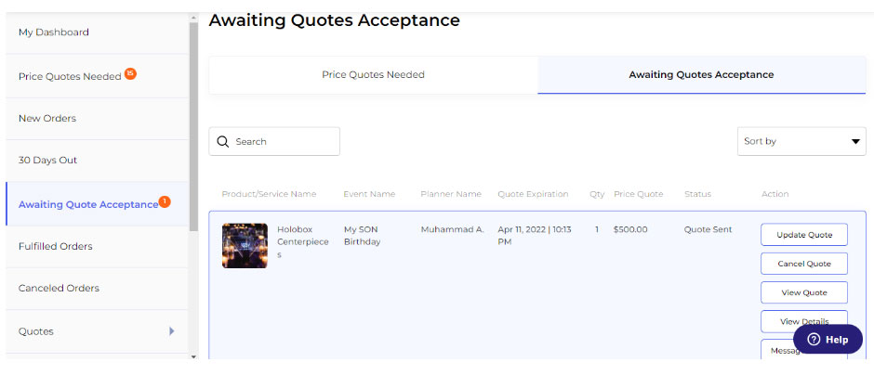Navigate to Fulfilled Orders
The image size is (874, 375).
point(56,247)
